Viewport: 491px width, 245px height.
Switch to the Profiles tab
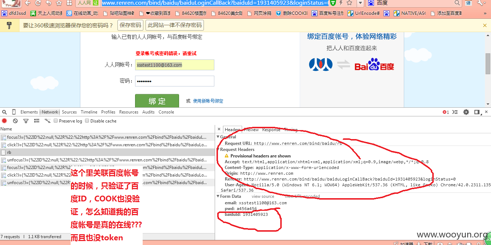(108, 112)
